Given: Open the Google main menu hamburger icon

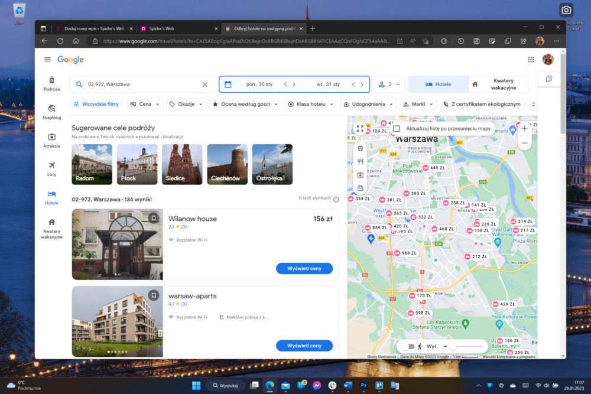Looking at the screenshot, I should pos(47,60).
